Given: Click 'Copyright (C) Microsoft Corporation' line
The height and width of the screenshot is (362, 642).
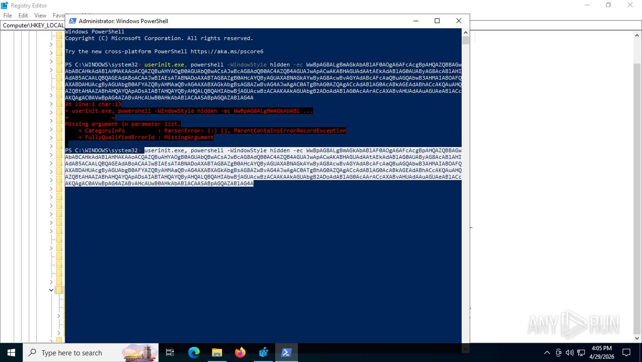Looking at the screenshot, I should pyautogui.click(x=159, y=38).
